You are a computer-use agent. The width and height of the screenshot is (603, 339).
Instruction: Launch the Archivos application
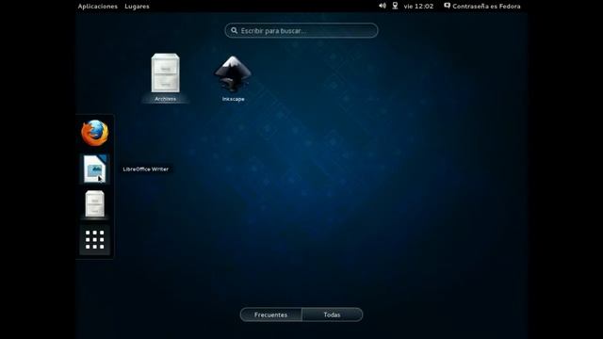point(166,77)
